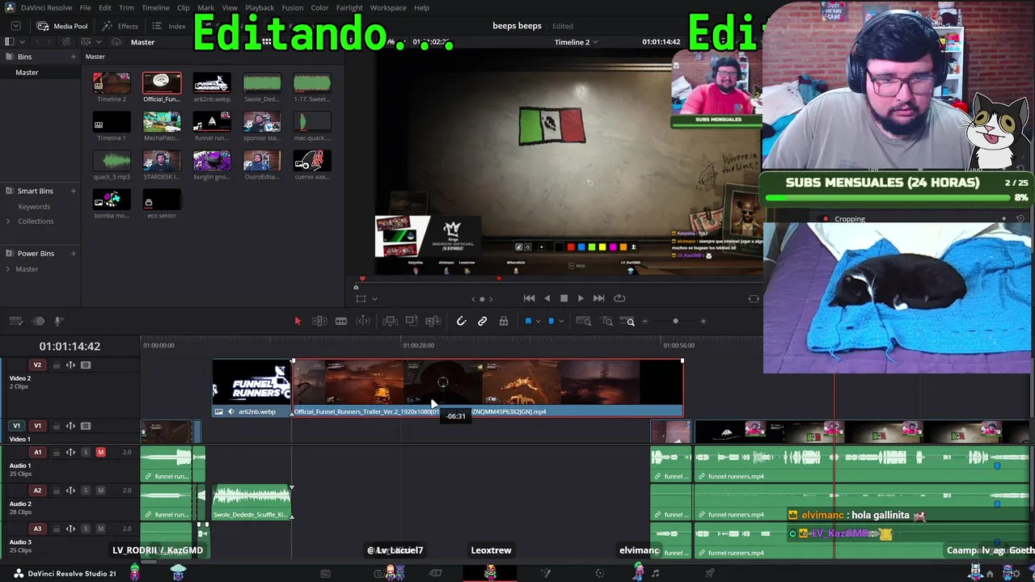Toggle the Media Pool panel button
The height and width of the screenshot is (582, 1035).
tap(62, 26)
